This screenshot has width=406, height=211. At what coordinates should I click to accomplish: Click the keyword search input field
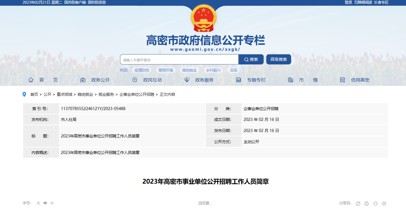179,60
